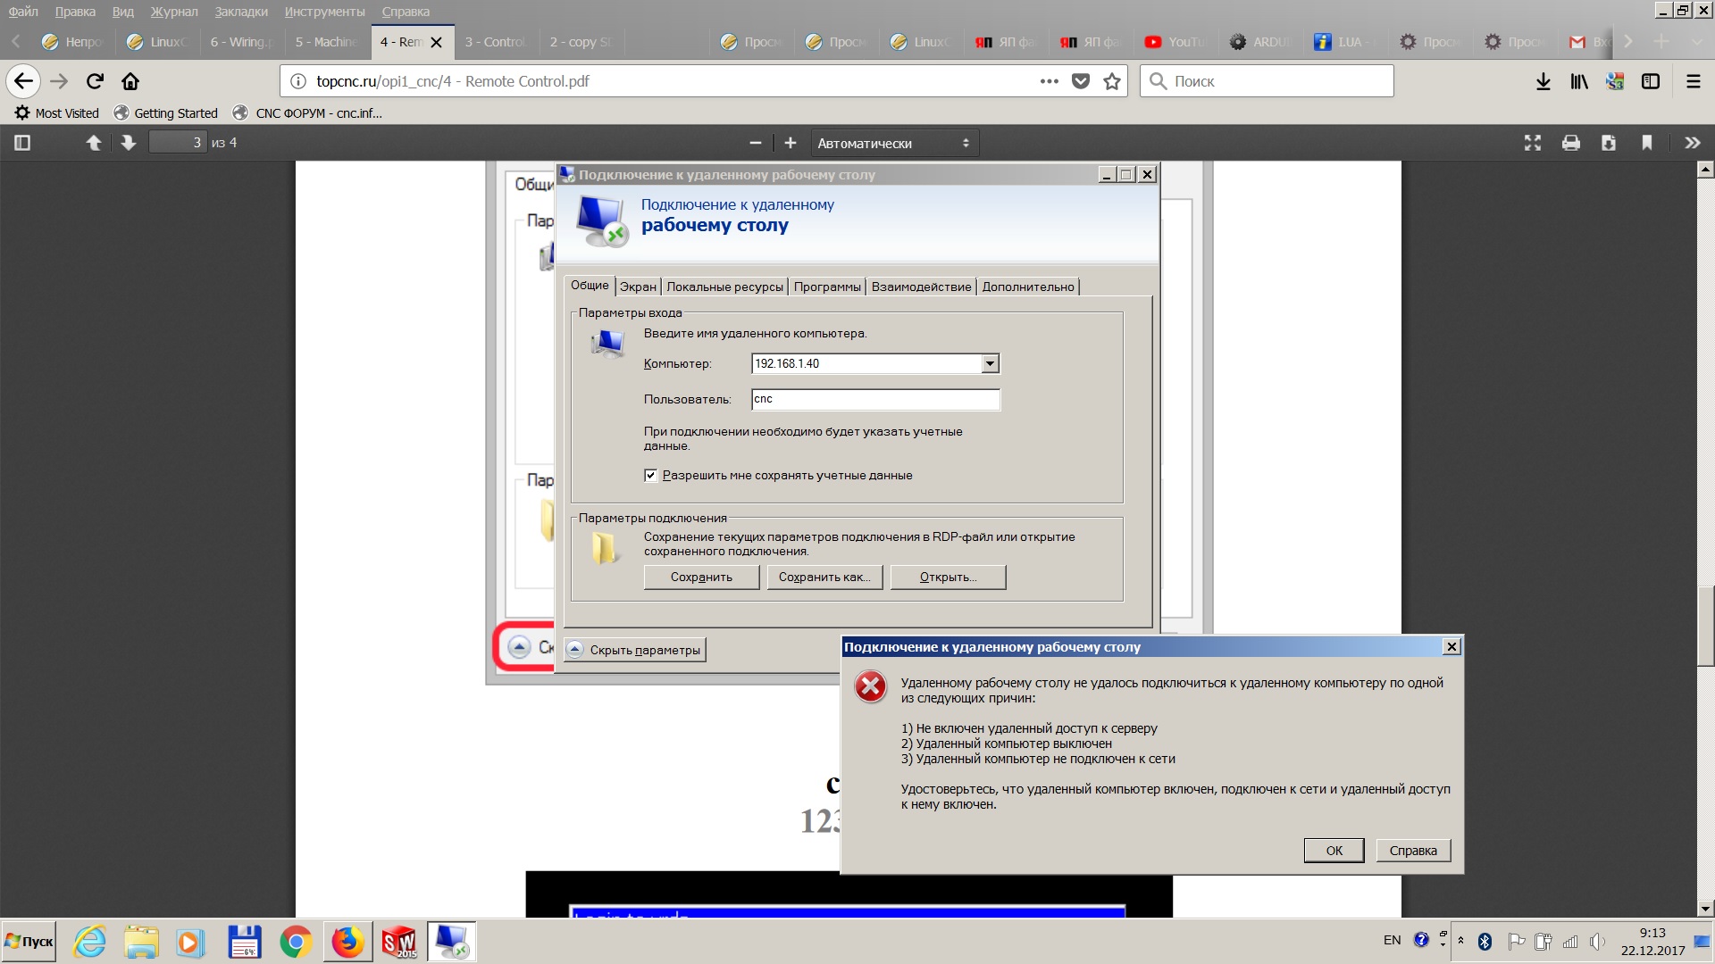Open Google Chrome from the taskbar
Viewport: 1715px width, 964px height.
point(296,942)
